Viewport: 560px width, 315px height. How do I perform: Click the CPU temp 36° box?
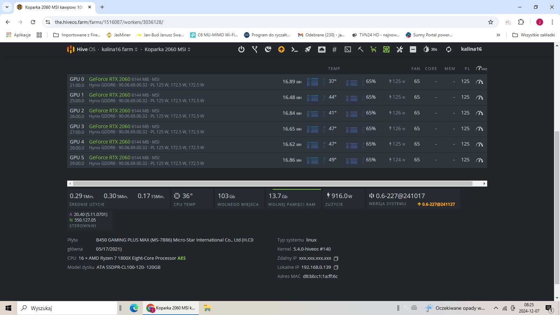[x=192, y=199]
